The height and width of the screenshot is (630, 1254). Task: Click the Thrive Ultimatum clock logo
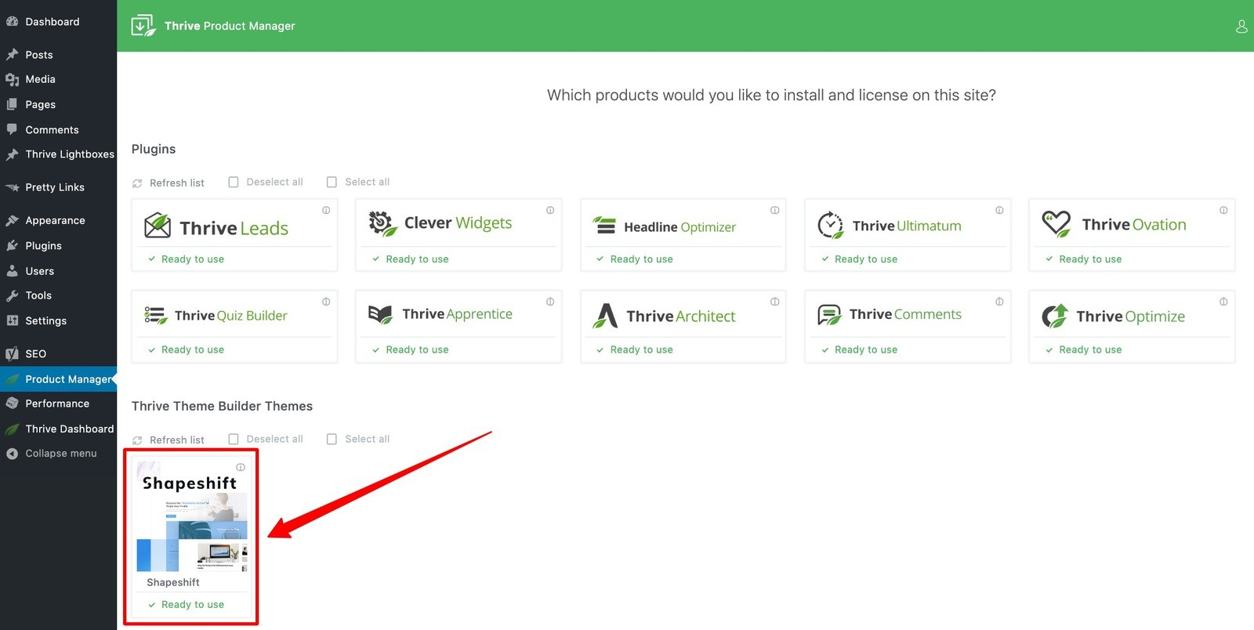830,225
